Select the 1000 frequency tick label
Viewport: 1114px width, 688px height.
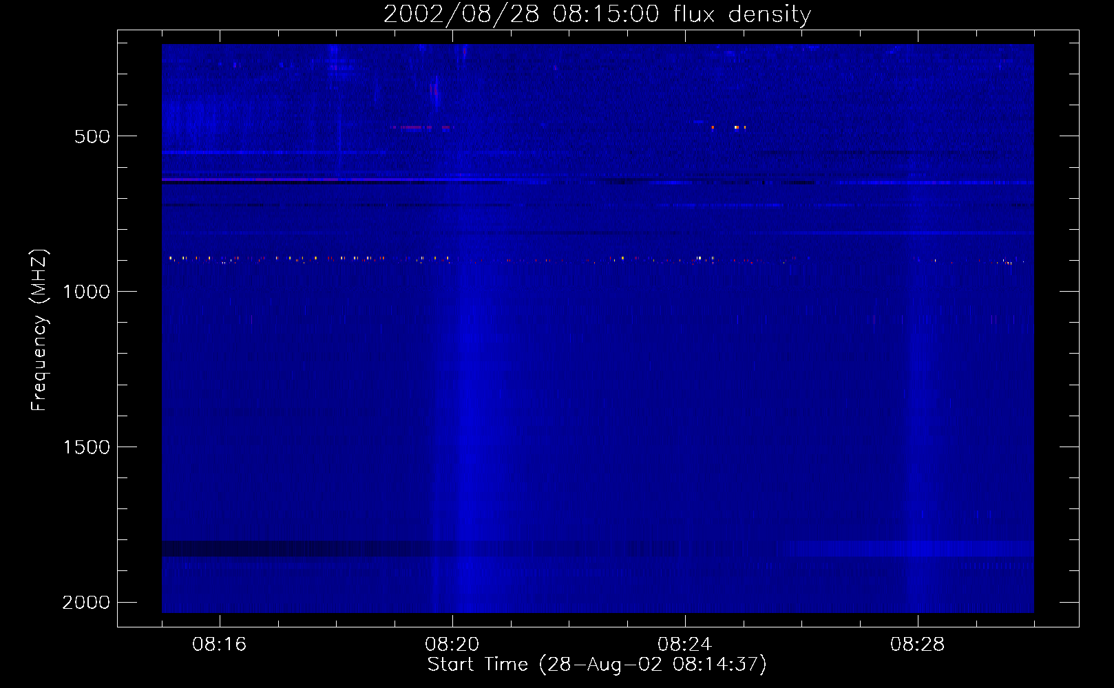pyautogui.click(x=86, y=292)
